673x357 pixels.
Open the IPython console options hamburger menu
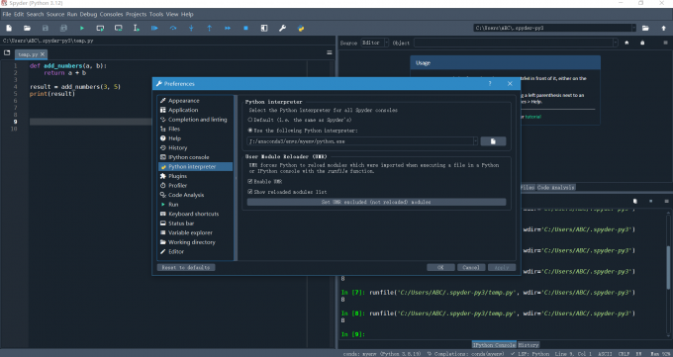click(x=666, y=201)
